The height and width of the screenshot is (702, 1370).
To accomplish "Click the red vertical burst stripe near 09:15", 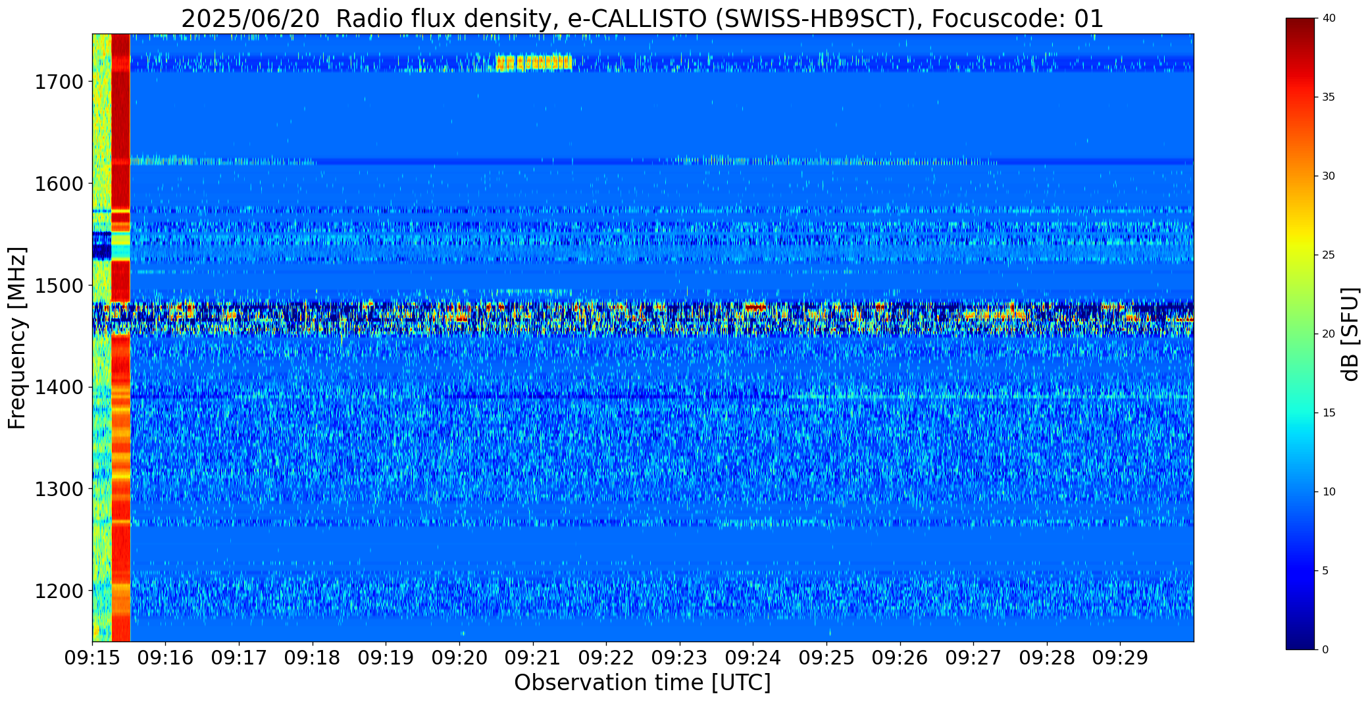I will point(120,338).
